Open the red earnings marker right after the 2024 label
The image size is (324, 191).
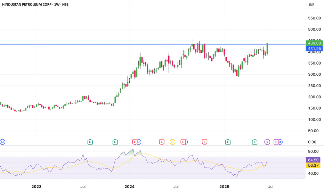click(135, 142)
